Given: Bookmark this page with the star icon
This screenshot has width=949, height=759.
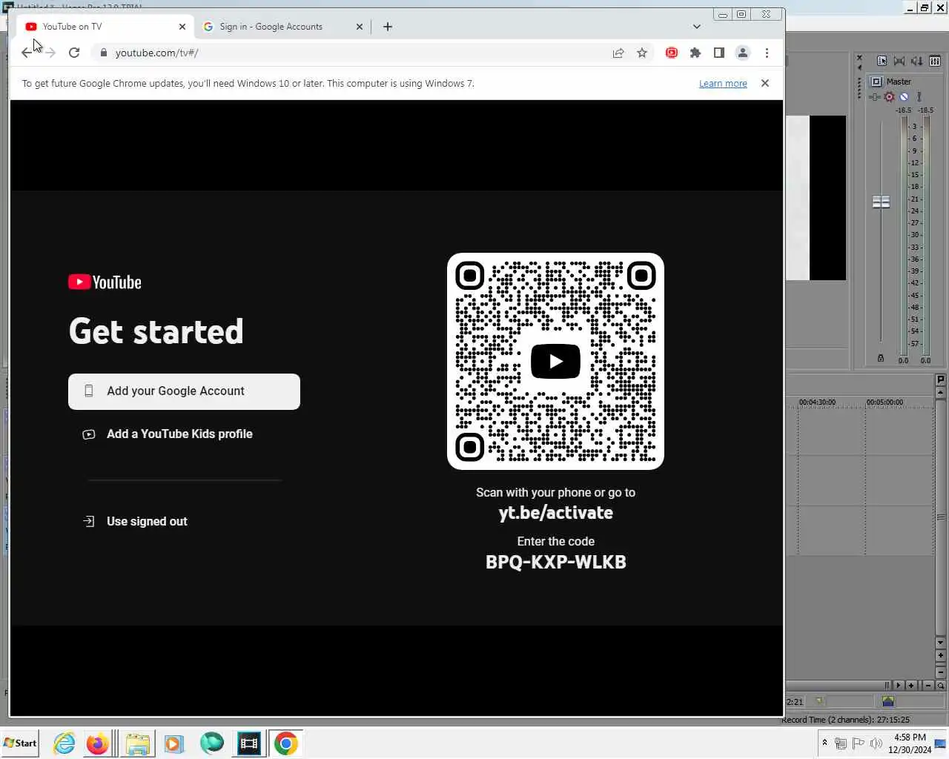Looking at the screenshot, I should (642, 53).
